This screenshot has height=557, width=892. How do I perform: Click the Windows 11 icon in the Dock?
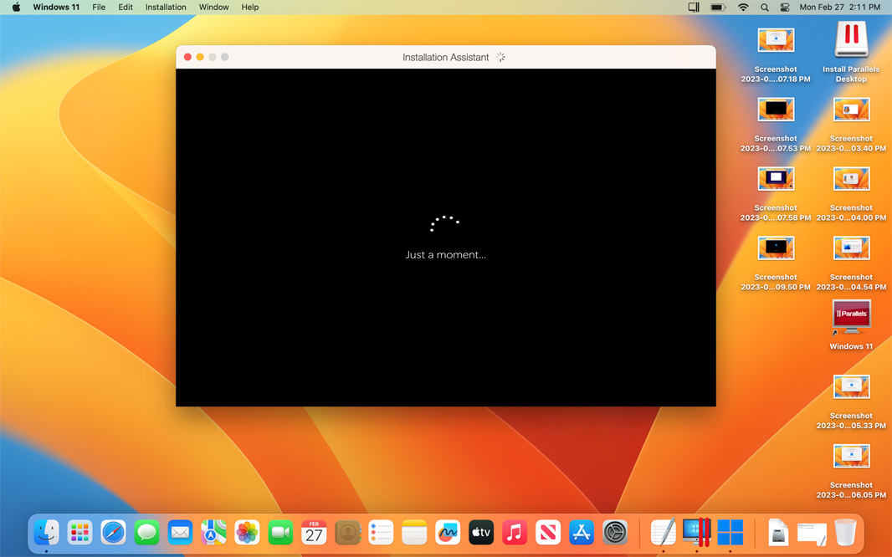pyautogui.click(x=731, y=532)
